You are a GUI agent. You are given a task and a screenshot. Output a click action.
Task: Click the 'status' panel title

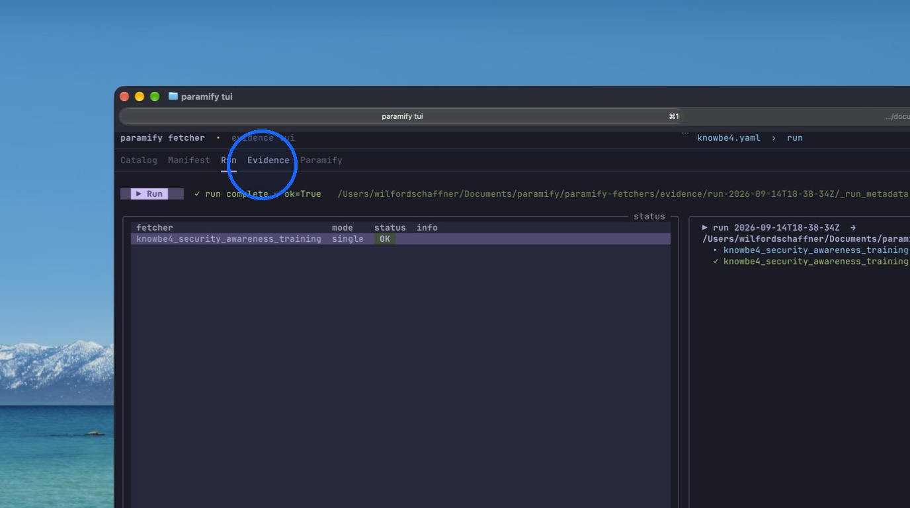tap(649, 216)
